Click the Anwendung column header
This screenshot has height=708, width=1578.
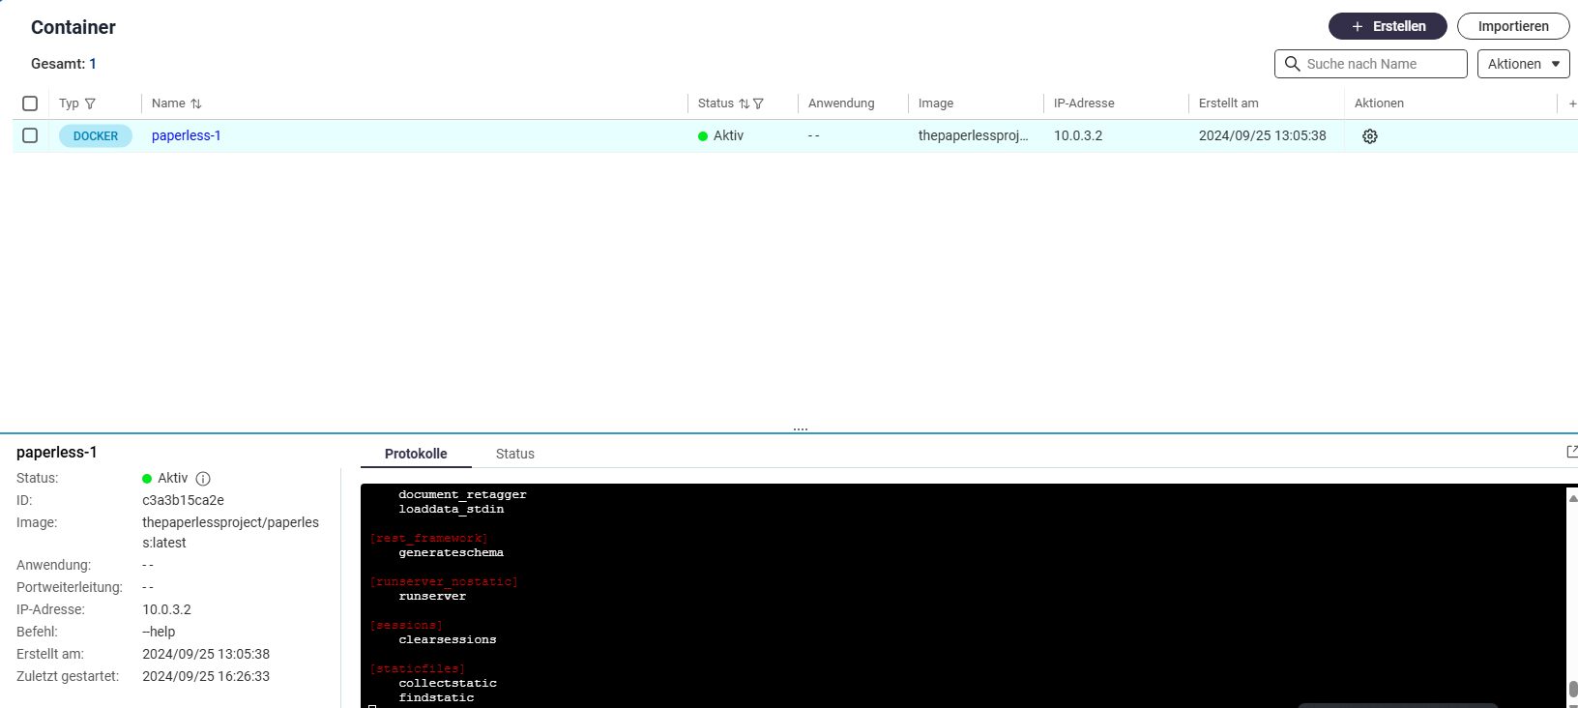point(840,103)
